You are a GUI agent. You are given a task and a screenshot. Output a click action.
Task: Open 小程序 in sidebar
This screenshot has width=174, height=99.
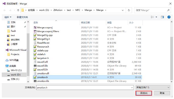pos(12,44)
